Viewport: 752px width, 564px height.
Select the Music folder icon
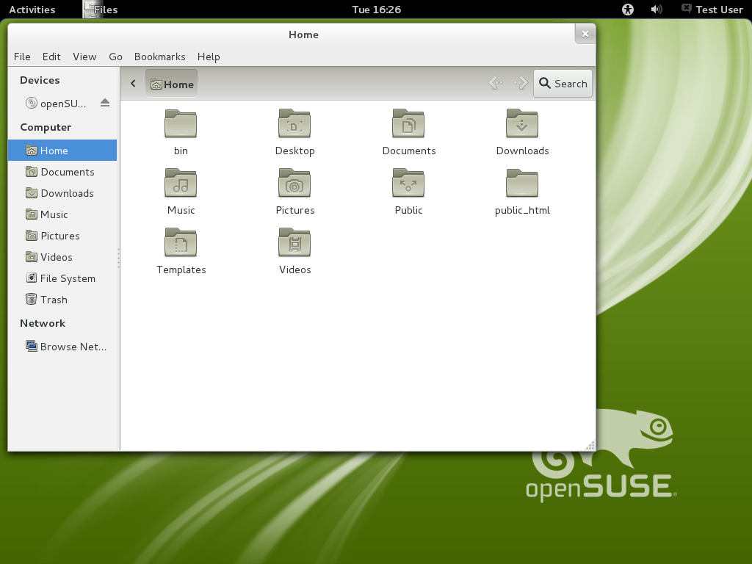pos(181,184)
